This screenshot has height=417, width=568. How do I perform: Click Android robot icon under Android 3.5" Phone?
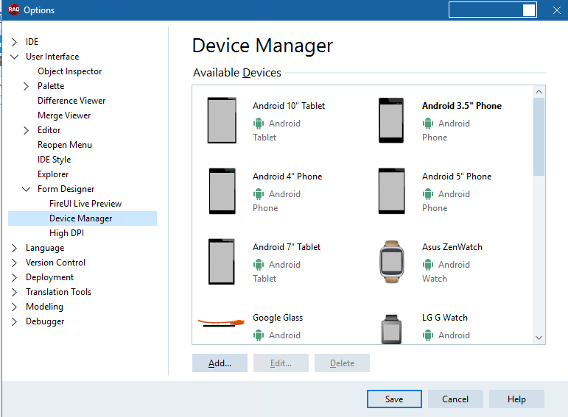coord(428,124)
